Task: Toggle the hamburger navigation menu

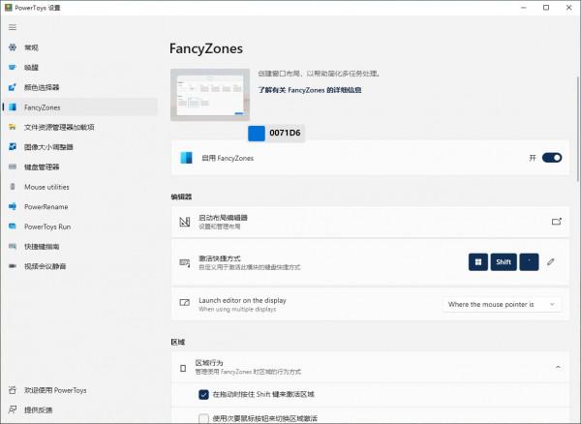Action: (13, 27)
